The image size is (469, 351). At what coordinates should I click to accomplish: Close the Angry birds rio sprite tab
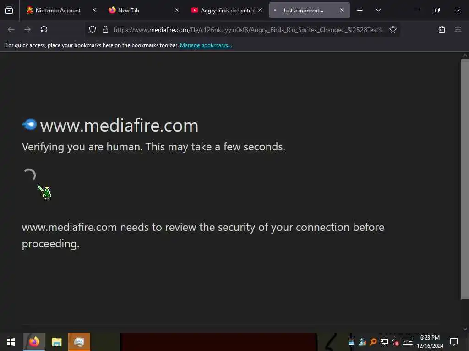pos(260,11)
